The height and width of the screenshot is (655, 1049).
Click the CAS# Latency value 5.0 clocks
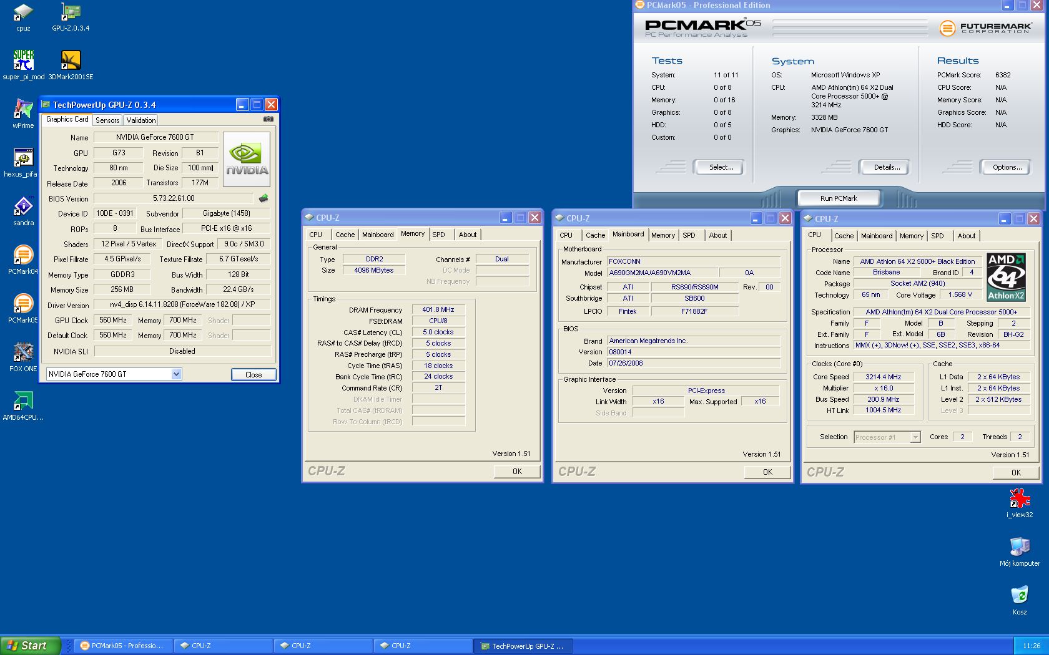(438, 332)
